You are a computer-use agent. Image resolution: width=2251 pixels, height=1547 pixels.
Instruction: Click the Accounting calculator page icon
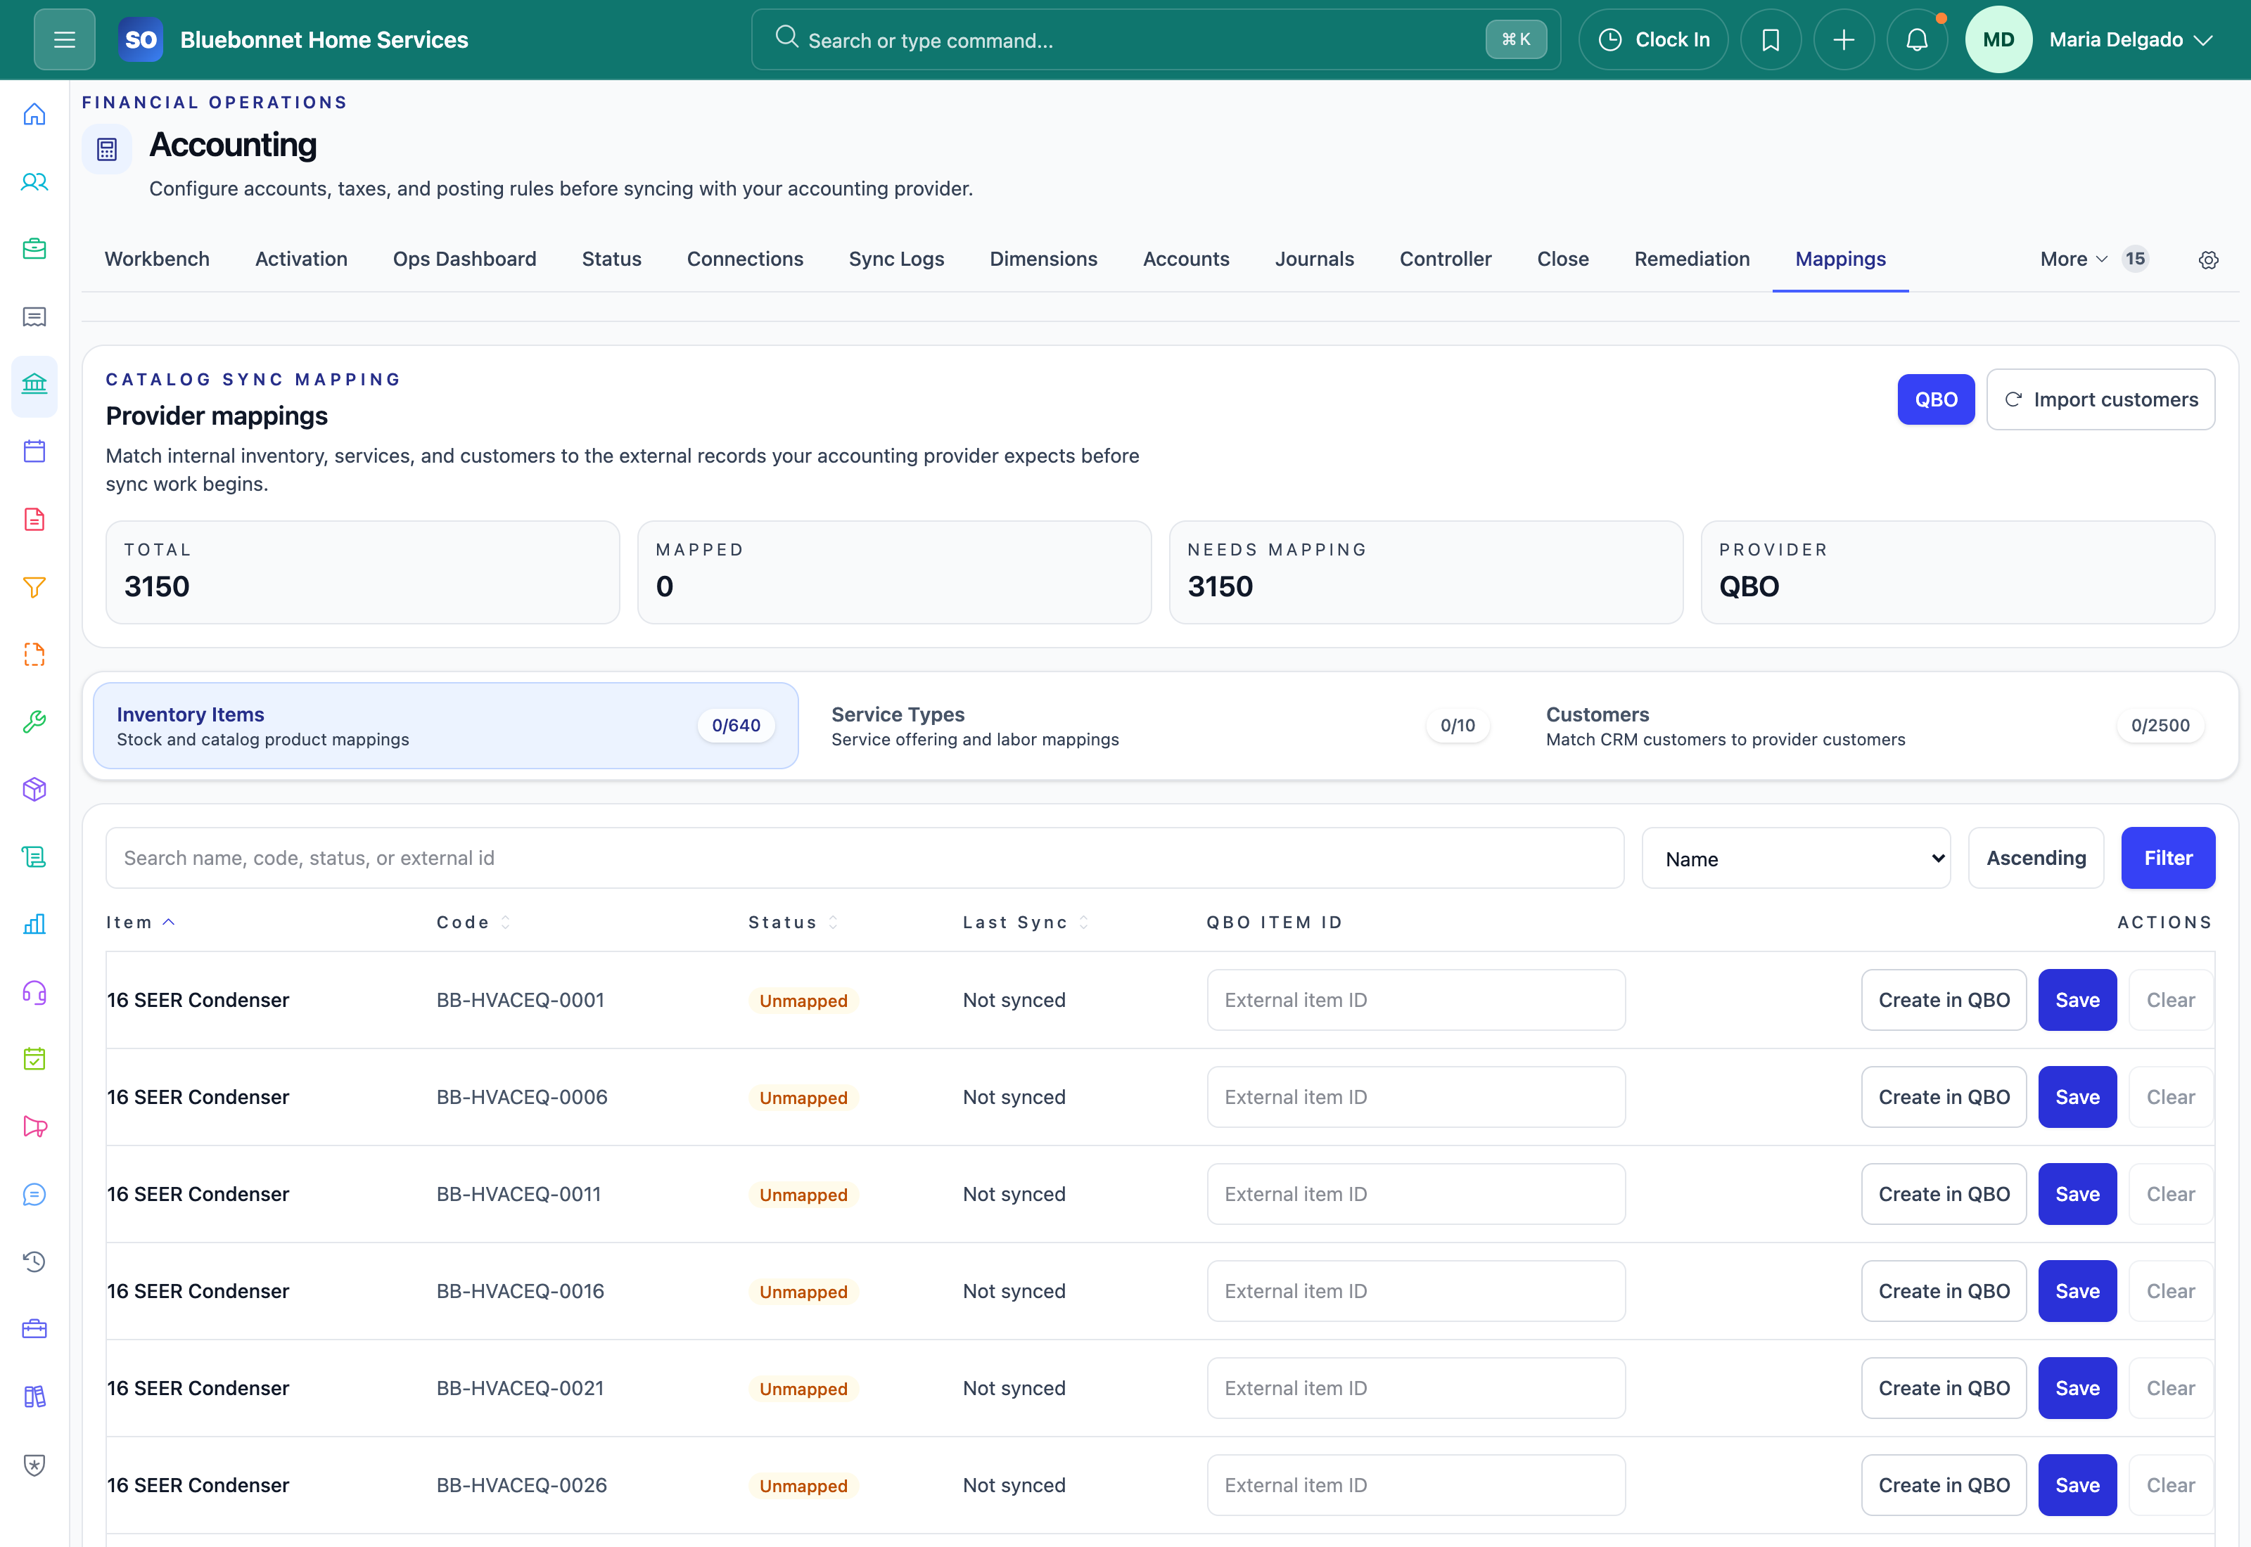click(107, 149)
